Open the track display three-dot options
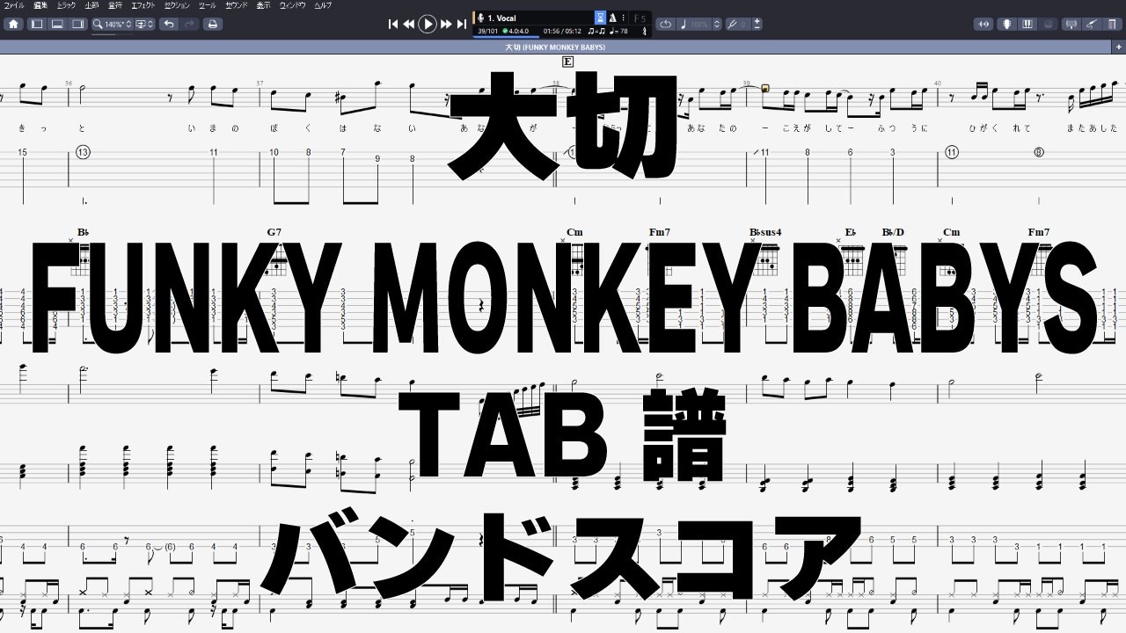The image size is (1126, 633). (x=624, y=18)
